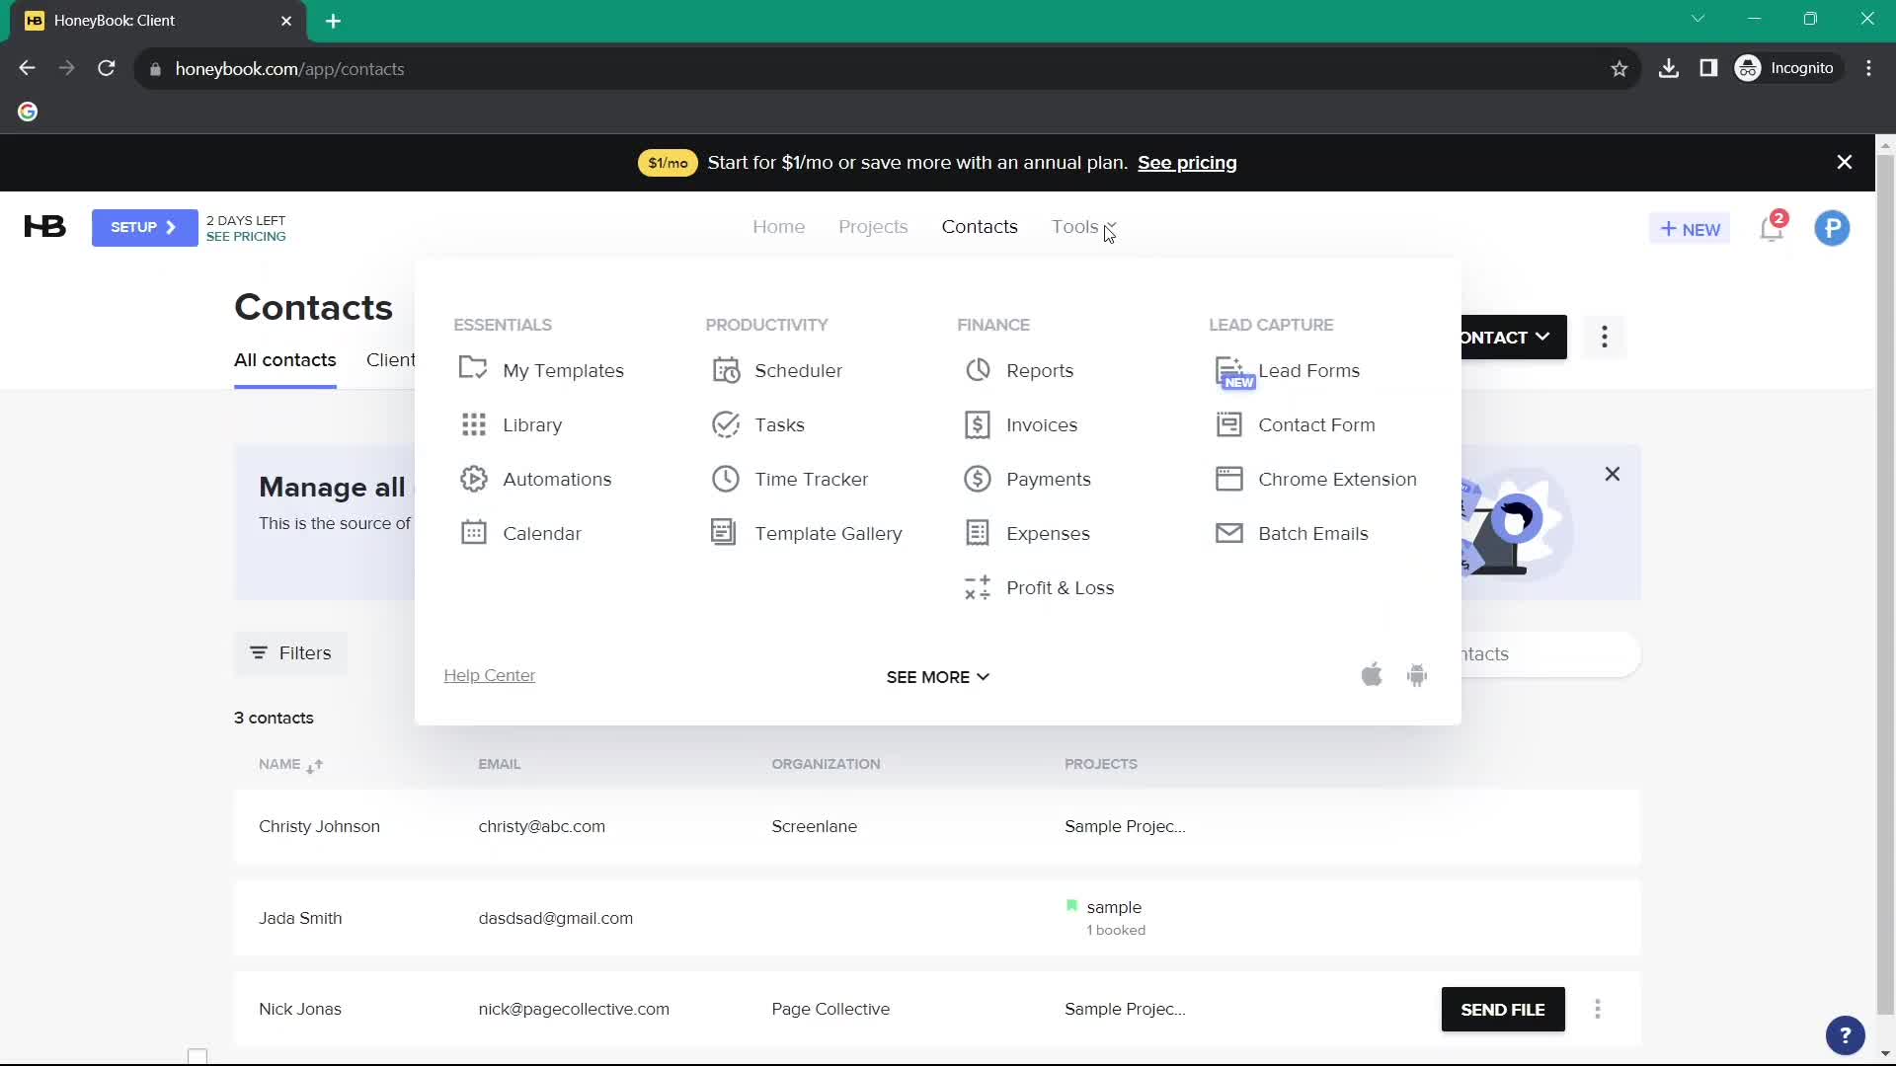Close the Manage all contacts card
Viewport: 1896px width, 1066px height.
tap(1613, 475)
